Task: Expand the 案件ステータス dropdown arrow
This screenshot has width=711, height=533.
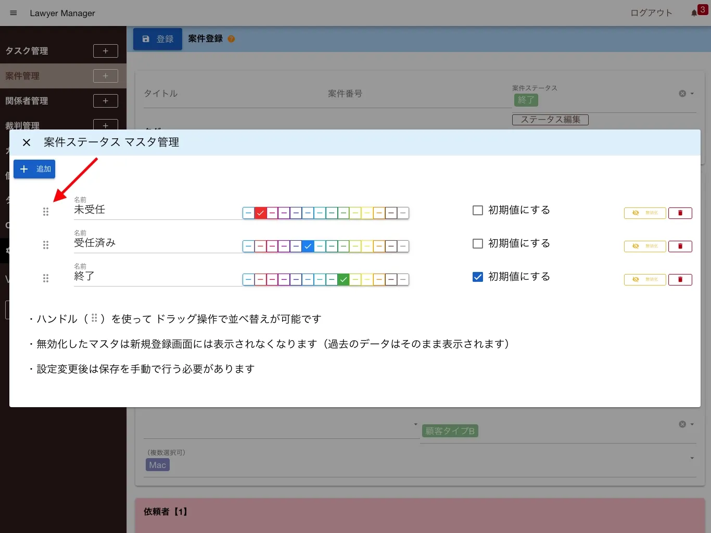Action: coord(692,94)
